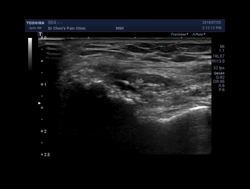This screenshot has width=250, height=189.
Task: Click the grayscale bar on left
Action: (30, 54)
